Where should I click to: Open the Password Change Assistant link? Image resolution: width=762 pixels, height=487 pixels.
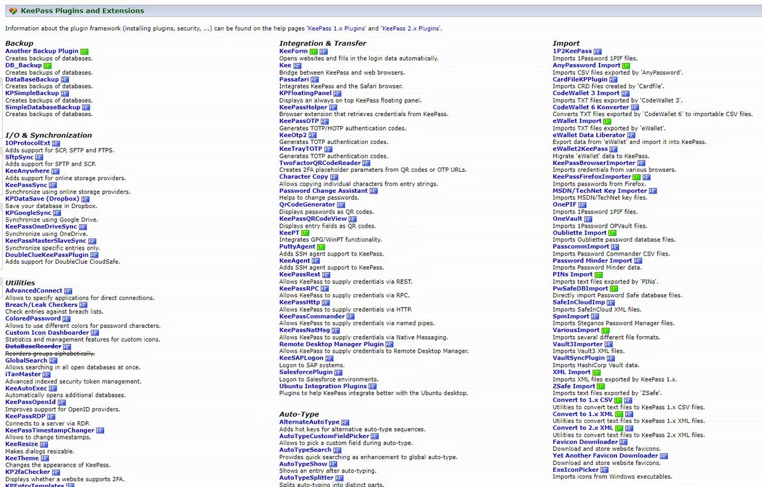323,191
